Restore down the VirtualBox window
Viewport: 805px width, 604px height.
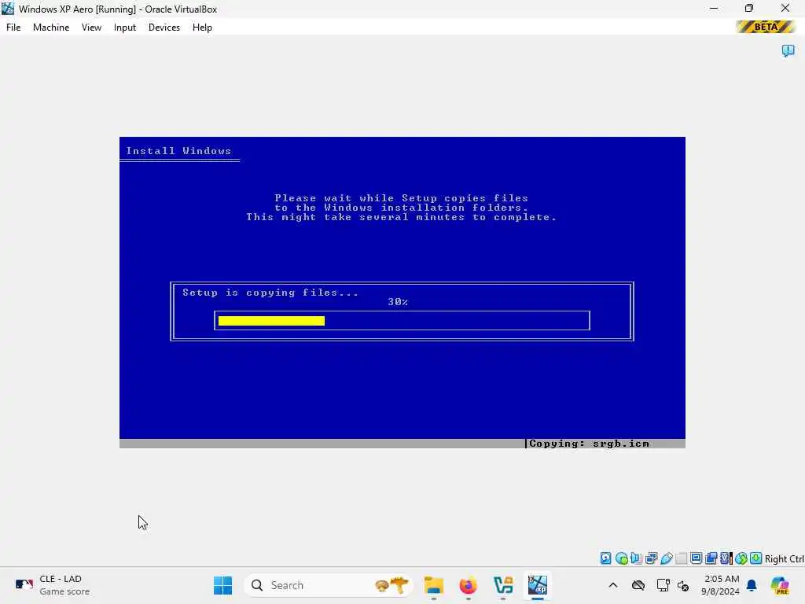tap(749, 9)
